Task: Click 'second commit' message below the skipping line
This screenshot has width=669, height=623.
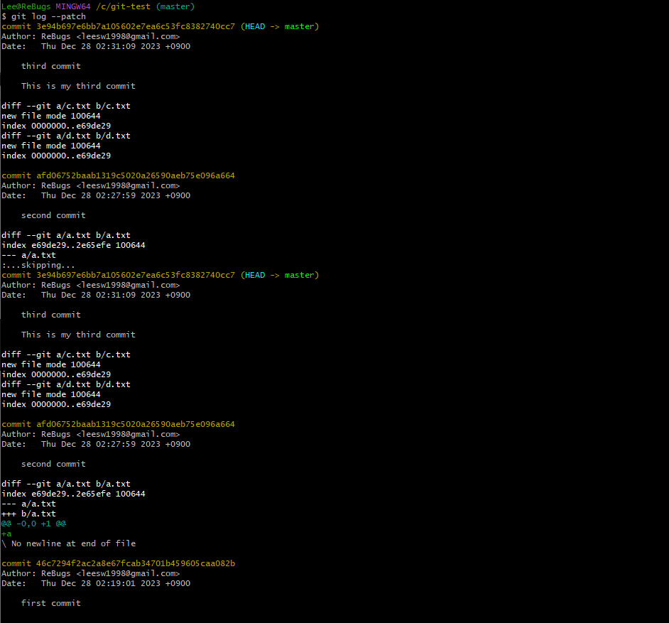Action: (x=53, y=464)
